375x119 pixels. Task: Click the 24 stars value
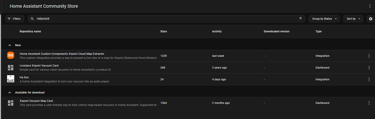pyautogui.click(x=162, y=79)
